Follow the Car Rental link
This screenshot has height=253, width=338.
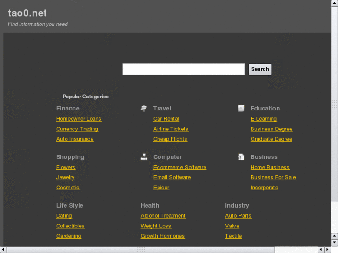click(166, 119)
